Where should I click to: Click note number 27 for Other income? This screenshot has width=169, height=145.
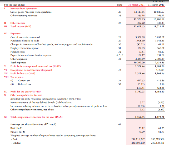(120, 23)
